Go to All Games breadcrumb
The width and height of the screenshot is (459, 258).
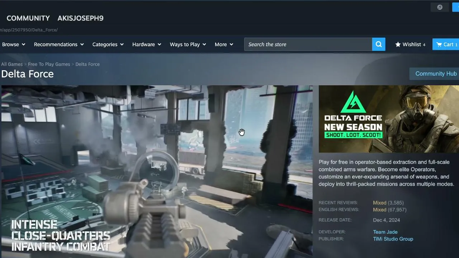[x=12, y=64]
